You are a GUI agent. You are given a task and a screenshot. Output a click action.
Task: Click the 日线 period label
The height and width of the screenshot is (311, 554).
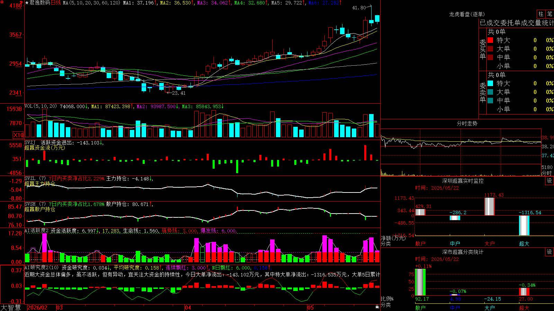pos(56,3)
